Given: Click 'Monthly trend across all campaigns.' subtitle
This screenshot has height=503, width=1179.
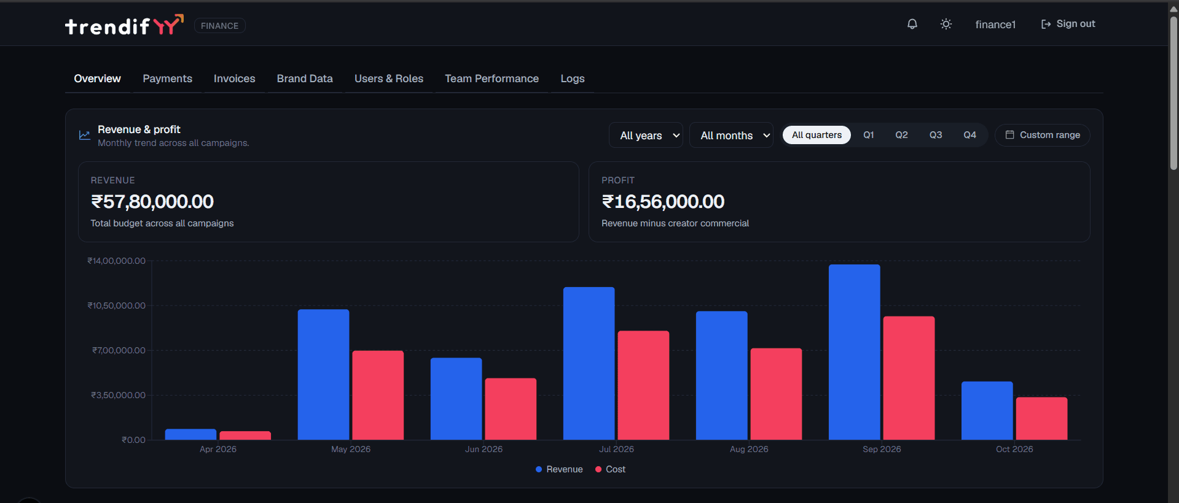Looking at the screenshot, I should pos(173,143).
